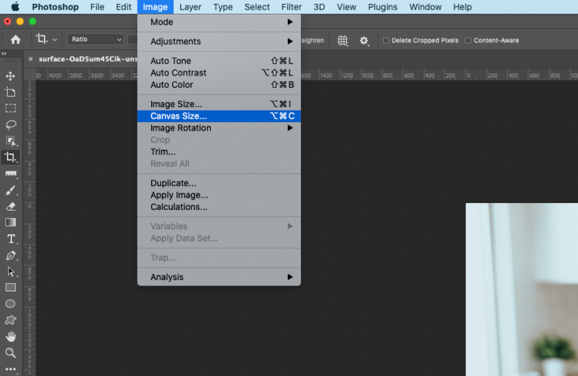Toggle Delete Cropped Pixels checkbox
The height and width of the screenshot is (376, 578).
pos(386,40)
